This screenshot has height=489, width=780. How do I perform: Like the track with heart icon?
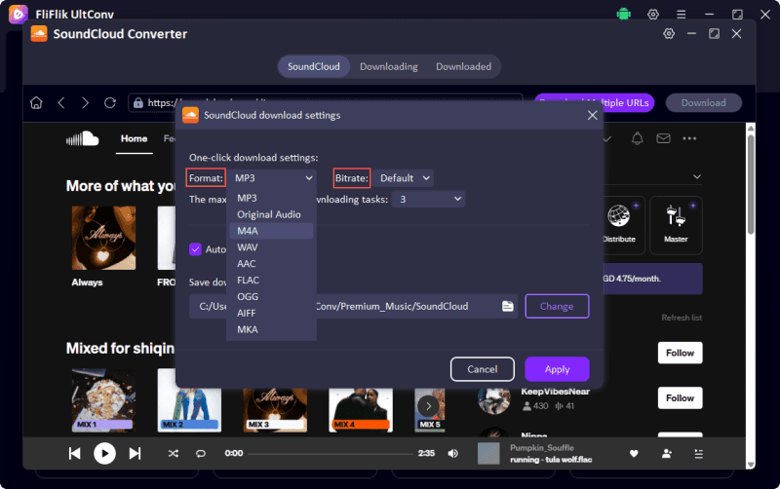[634, 453]
